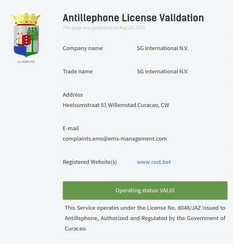This screenshot has width=233, height=244.
Task: Click the word "Curacao." ending the paragraph
Action: [x=76, y=228]
